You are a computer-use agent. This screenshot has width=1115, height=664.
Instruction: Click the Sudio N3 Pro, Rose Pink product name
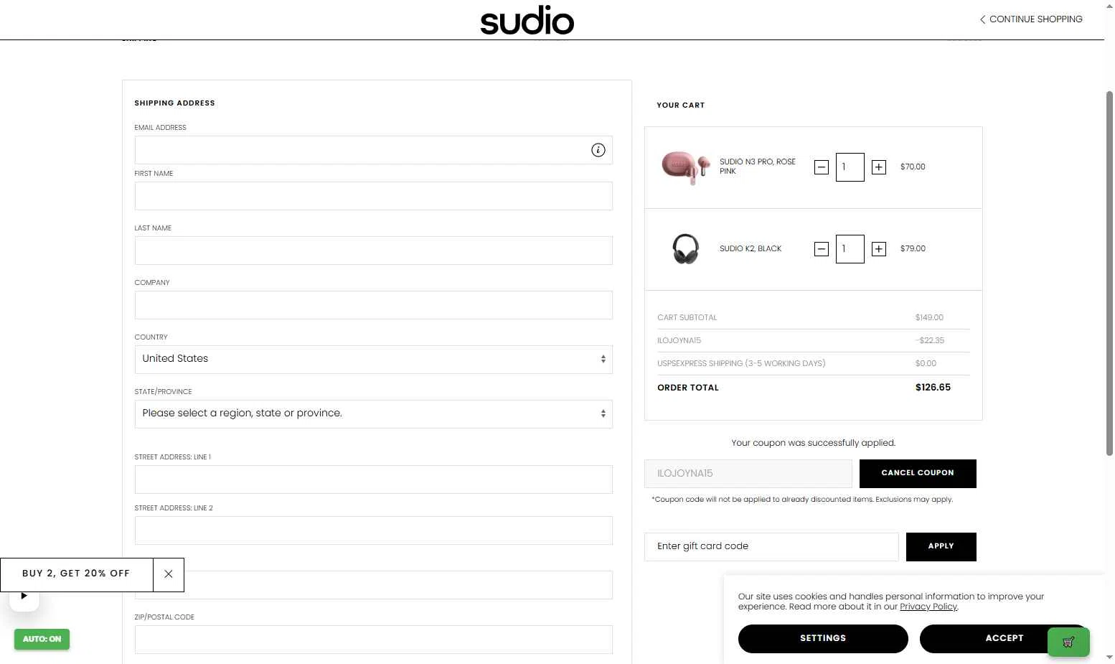pos(758,167)
